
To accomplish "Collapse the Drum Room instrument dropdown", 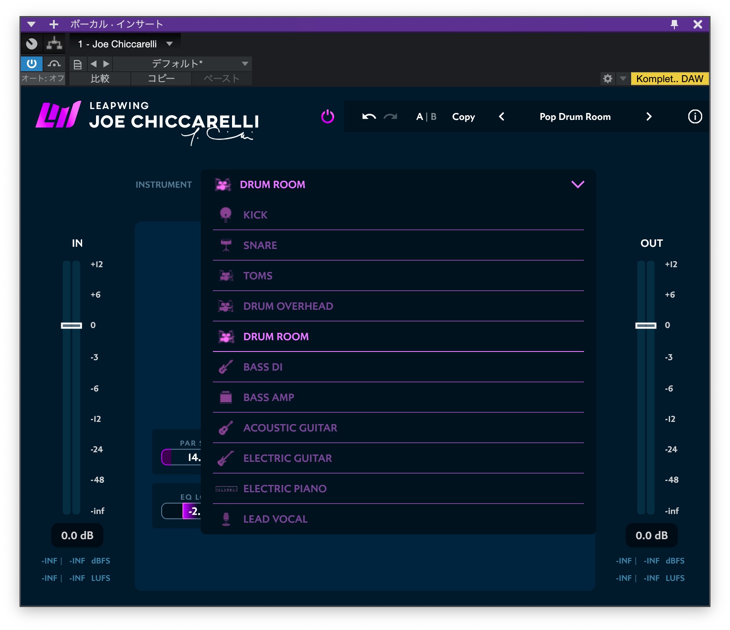I will tap(577, 184).
